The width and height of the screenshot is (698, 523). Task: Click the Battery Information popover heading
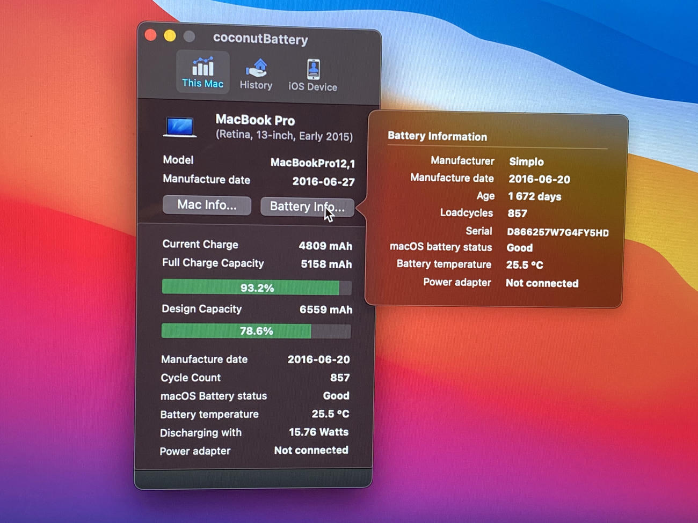coord(437,136)
